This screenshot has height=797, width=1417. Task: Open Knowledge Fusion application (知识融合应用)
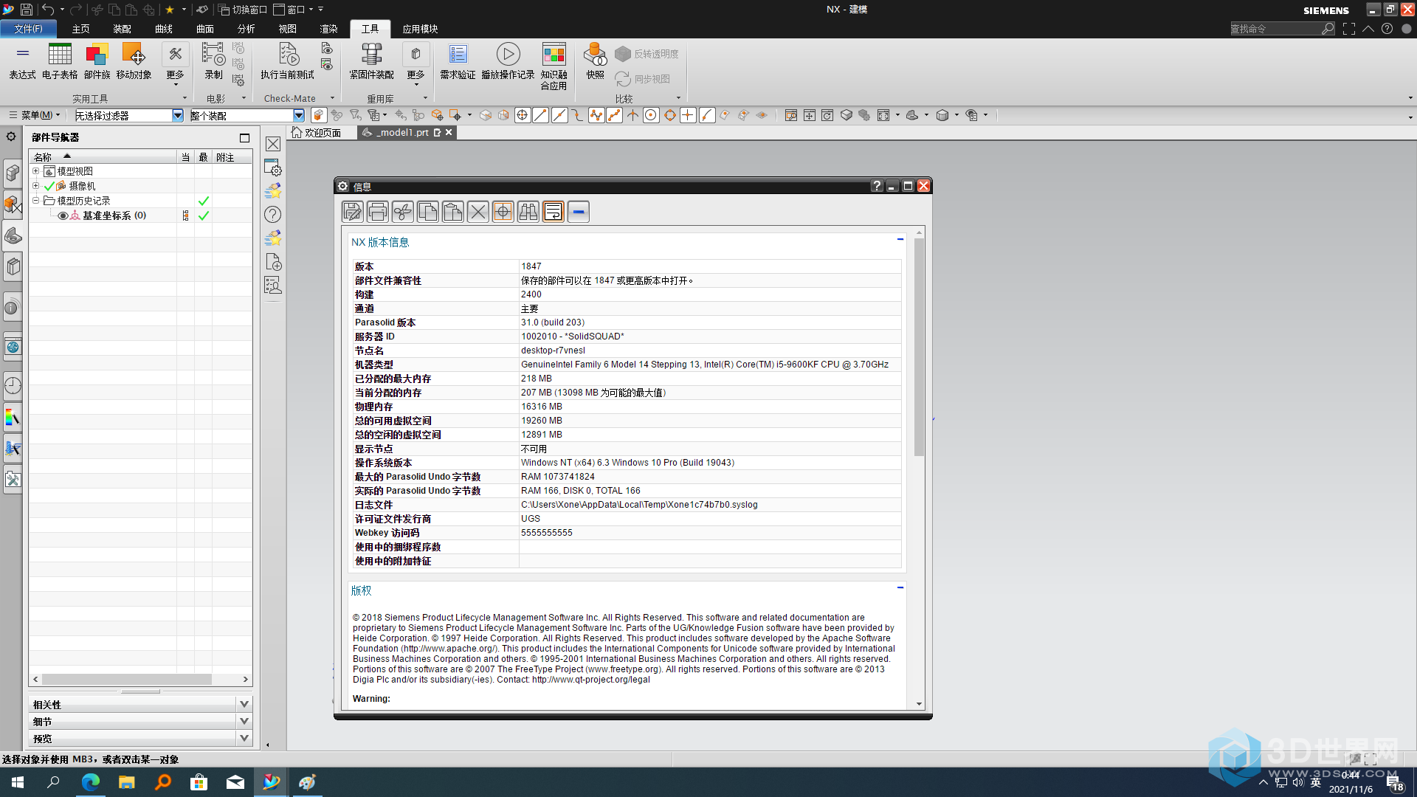(554, 66)
